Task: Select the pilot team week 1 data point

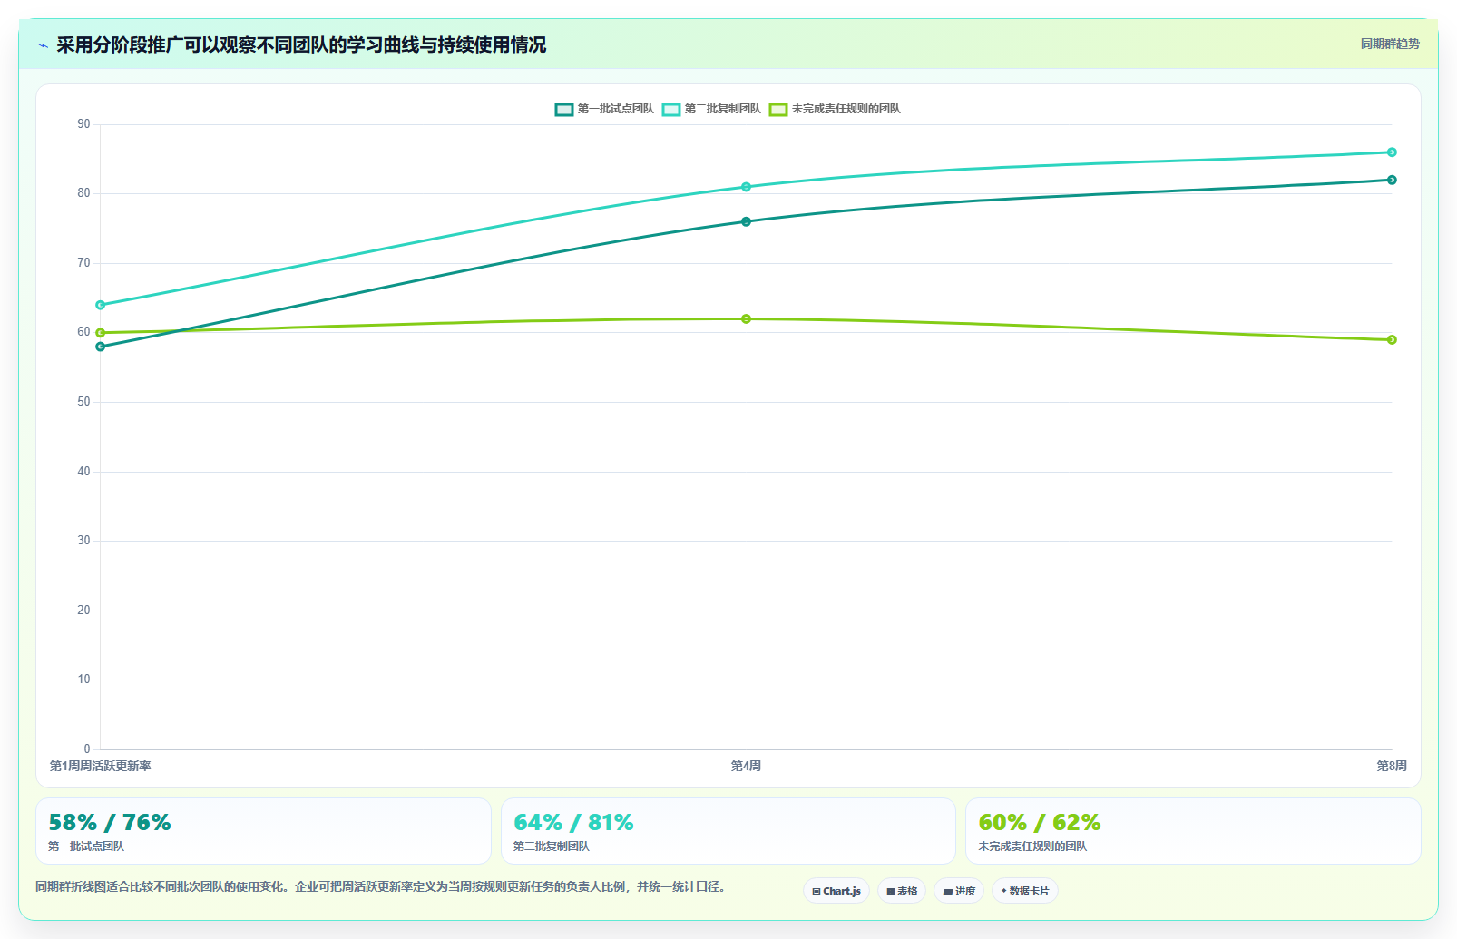Action: click(x=101, y=347)
